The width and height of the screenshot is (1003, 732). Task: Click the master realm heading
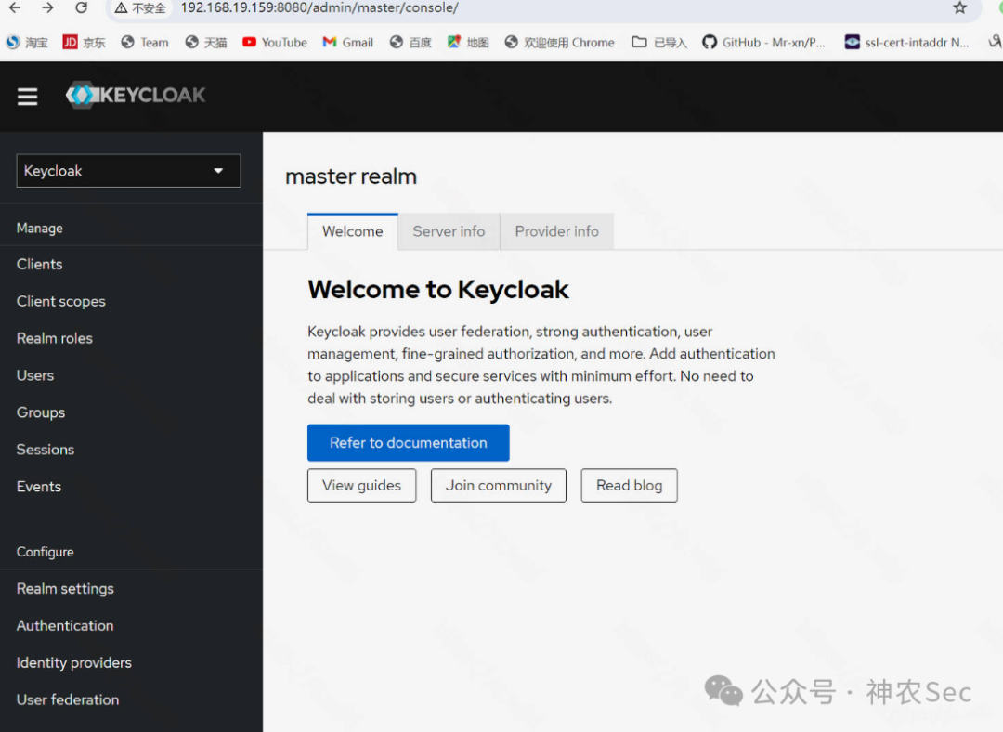pos(350,176)
